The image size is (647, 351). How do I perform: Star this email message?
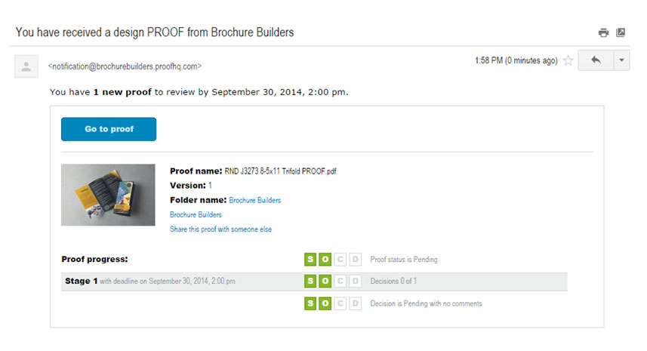point(568,60)
